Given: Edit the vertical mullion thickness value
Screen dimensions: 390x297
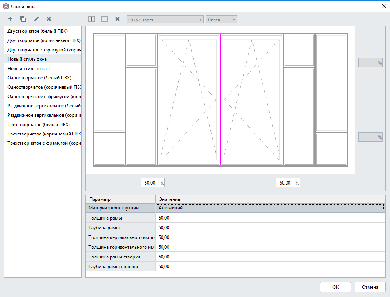Looking at the screenshot, I should pos(270,237).
